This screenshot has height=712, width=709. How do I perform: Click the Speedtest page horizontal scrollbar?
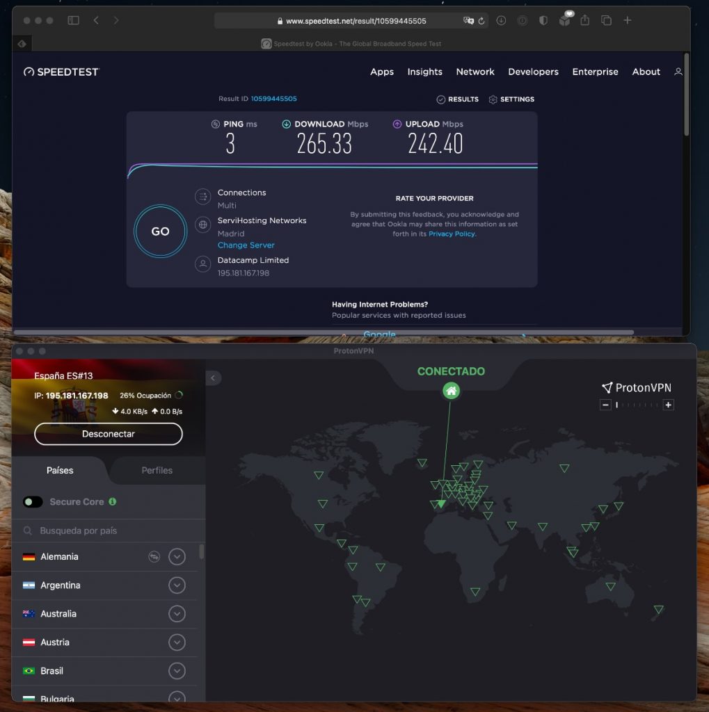coord(324,332)
